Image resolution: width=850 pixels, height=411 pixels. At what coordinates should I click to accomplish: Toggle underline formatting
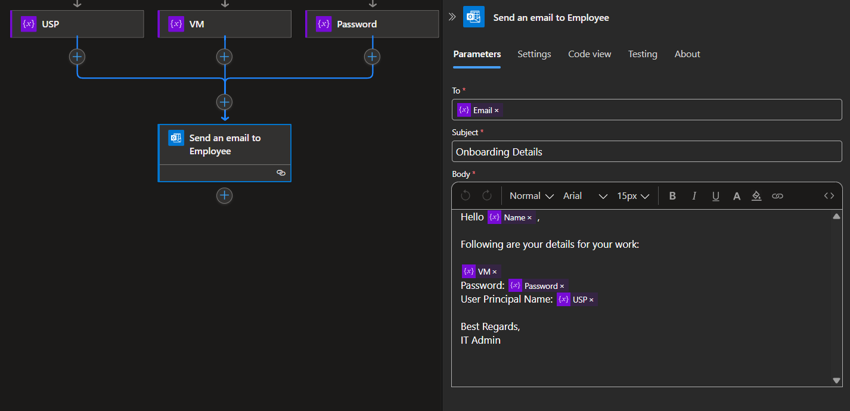[715, 196]
